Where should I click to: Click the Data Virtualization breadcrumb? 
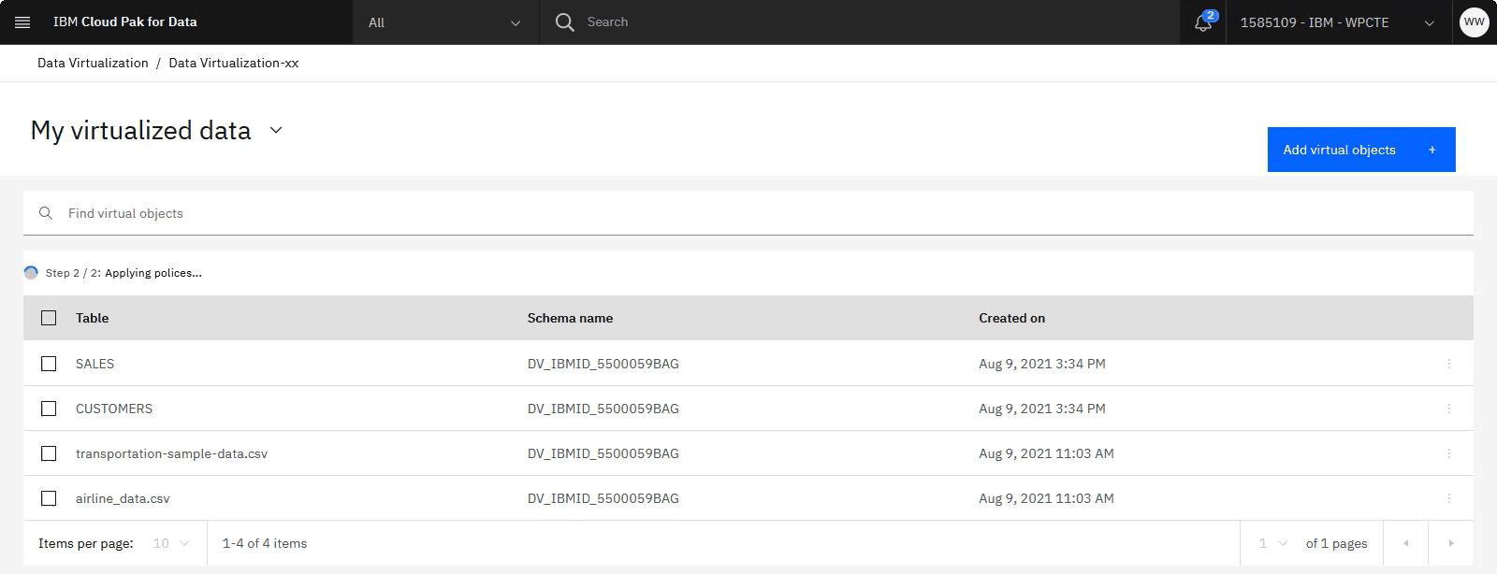(x=93, y=63)
